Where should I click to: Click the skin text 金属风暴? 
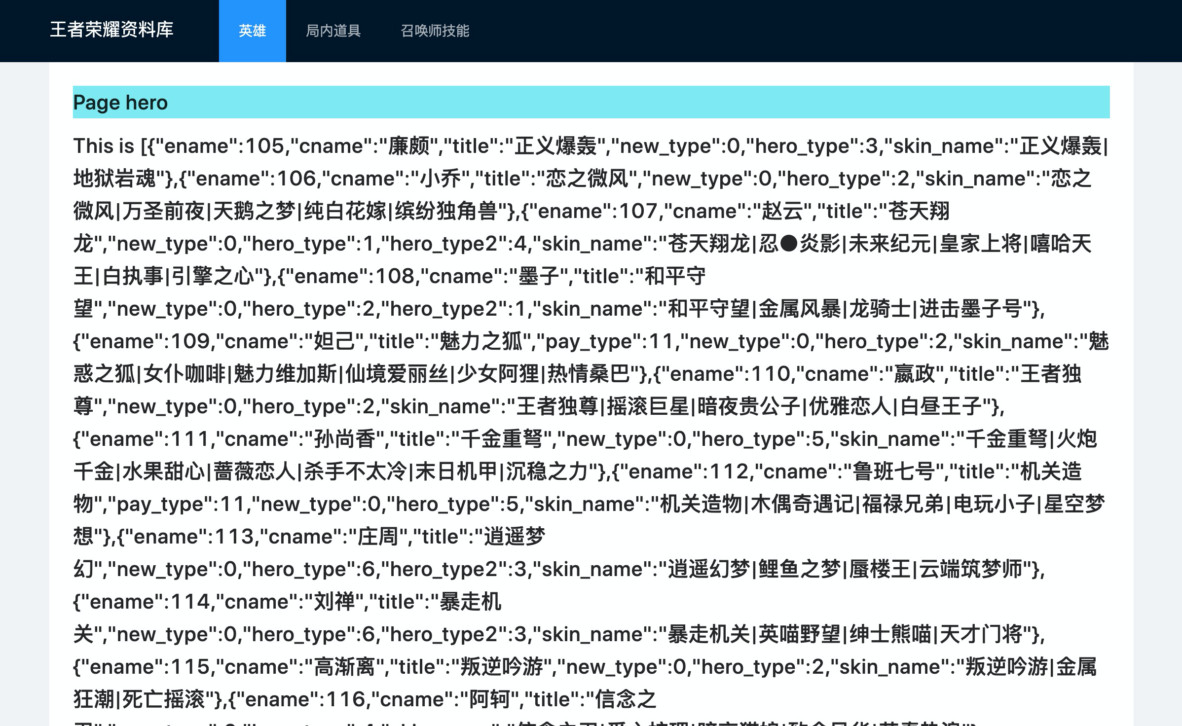[799, 309]
